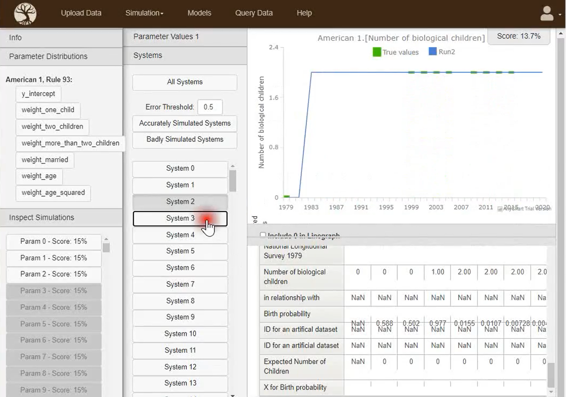Click the 0.588 birth probability value

(384, 323)
